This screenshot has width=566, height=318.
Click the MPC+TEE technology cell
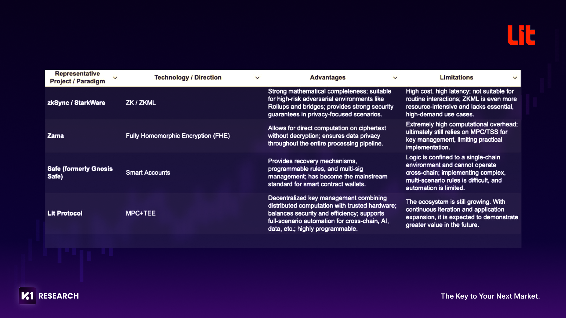click(x=141, y=213)
